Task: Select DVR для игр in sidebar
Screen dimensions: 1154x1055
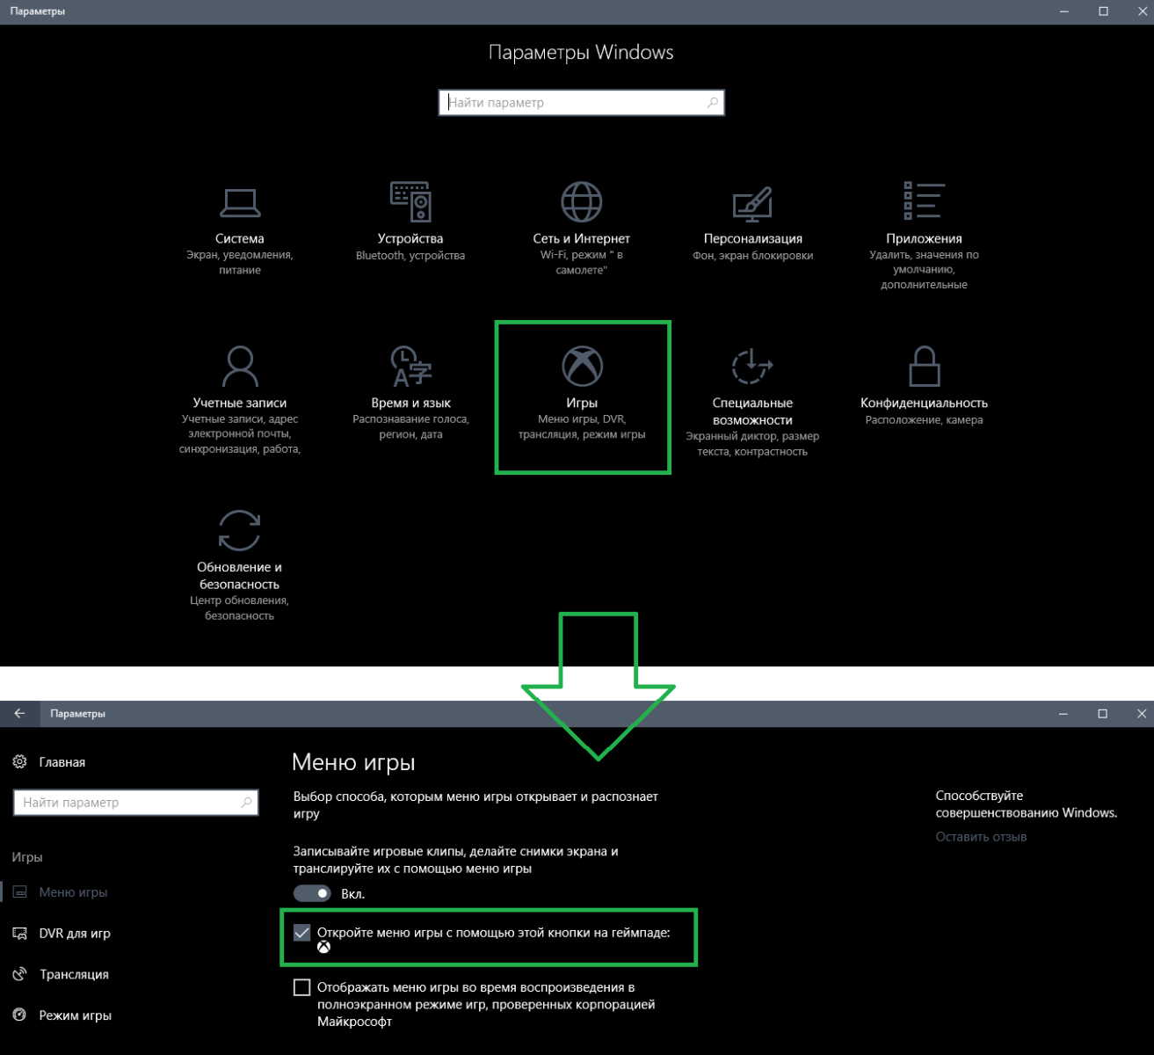Action: click(x=75, y=934)
